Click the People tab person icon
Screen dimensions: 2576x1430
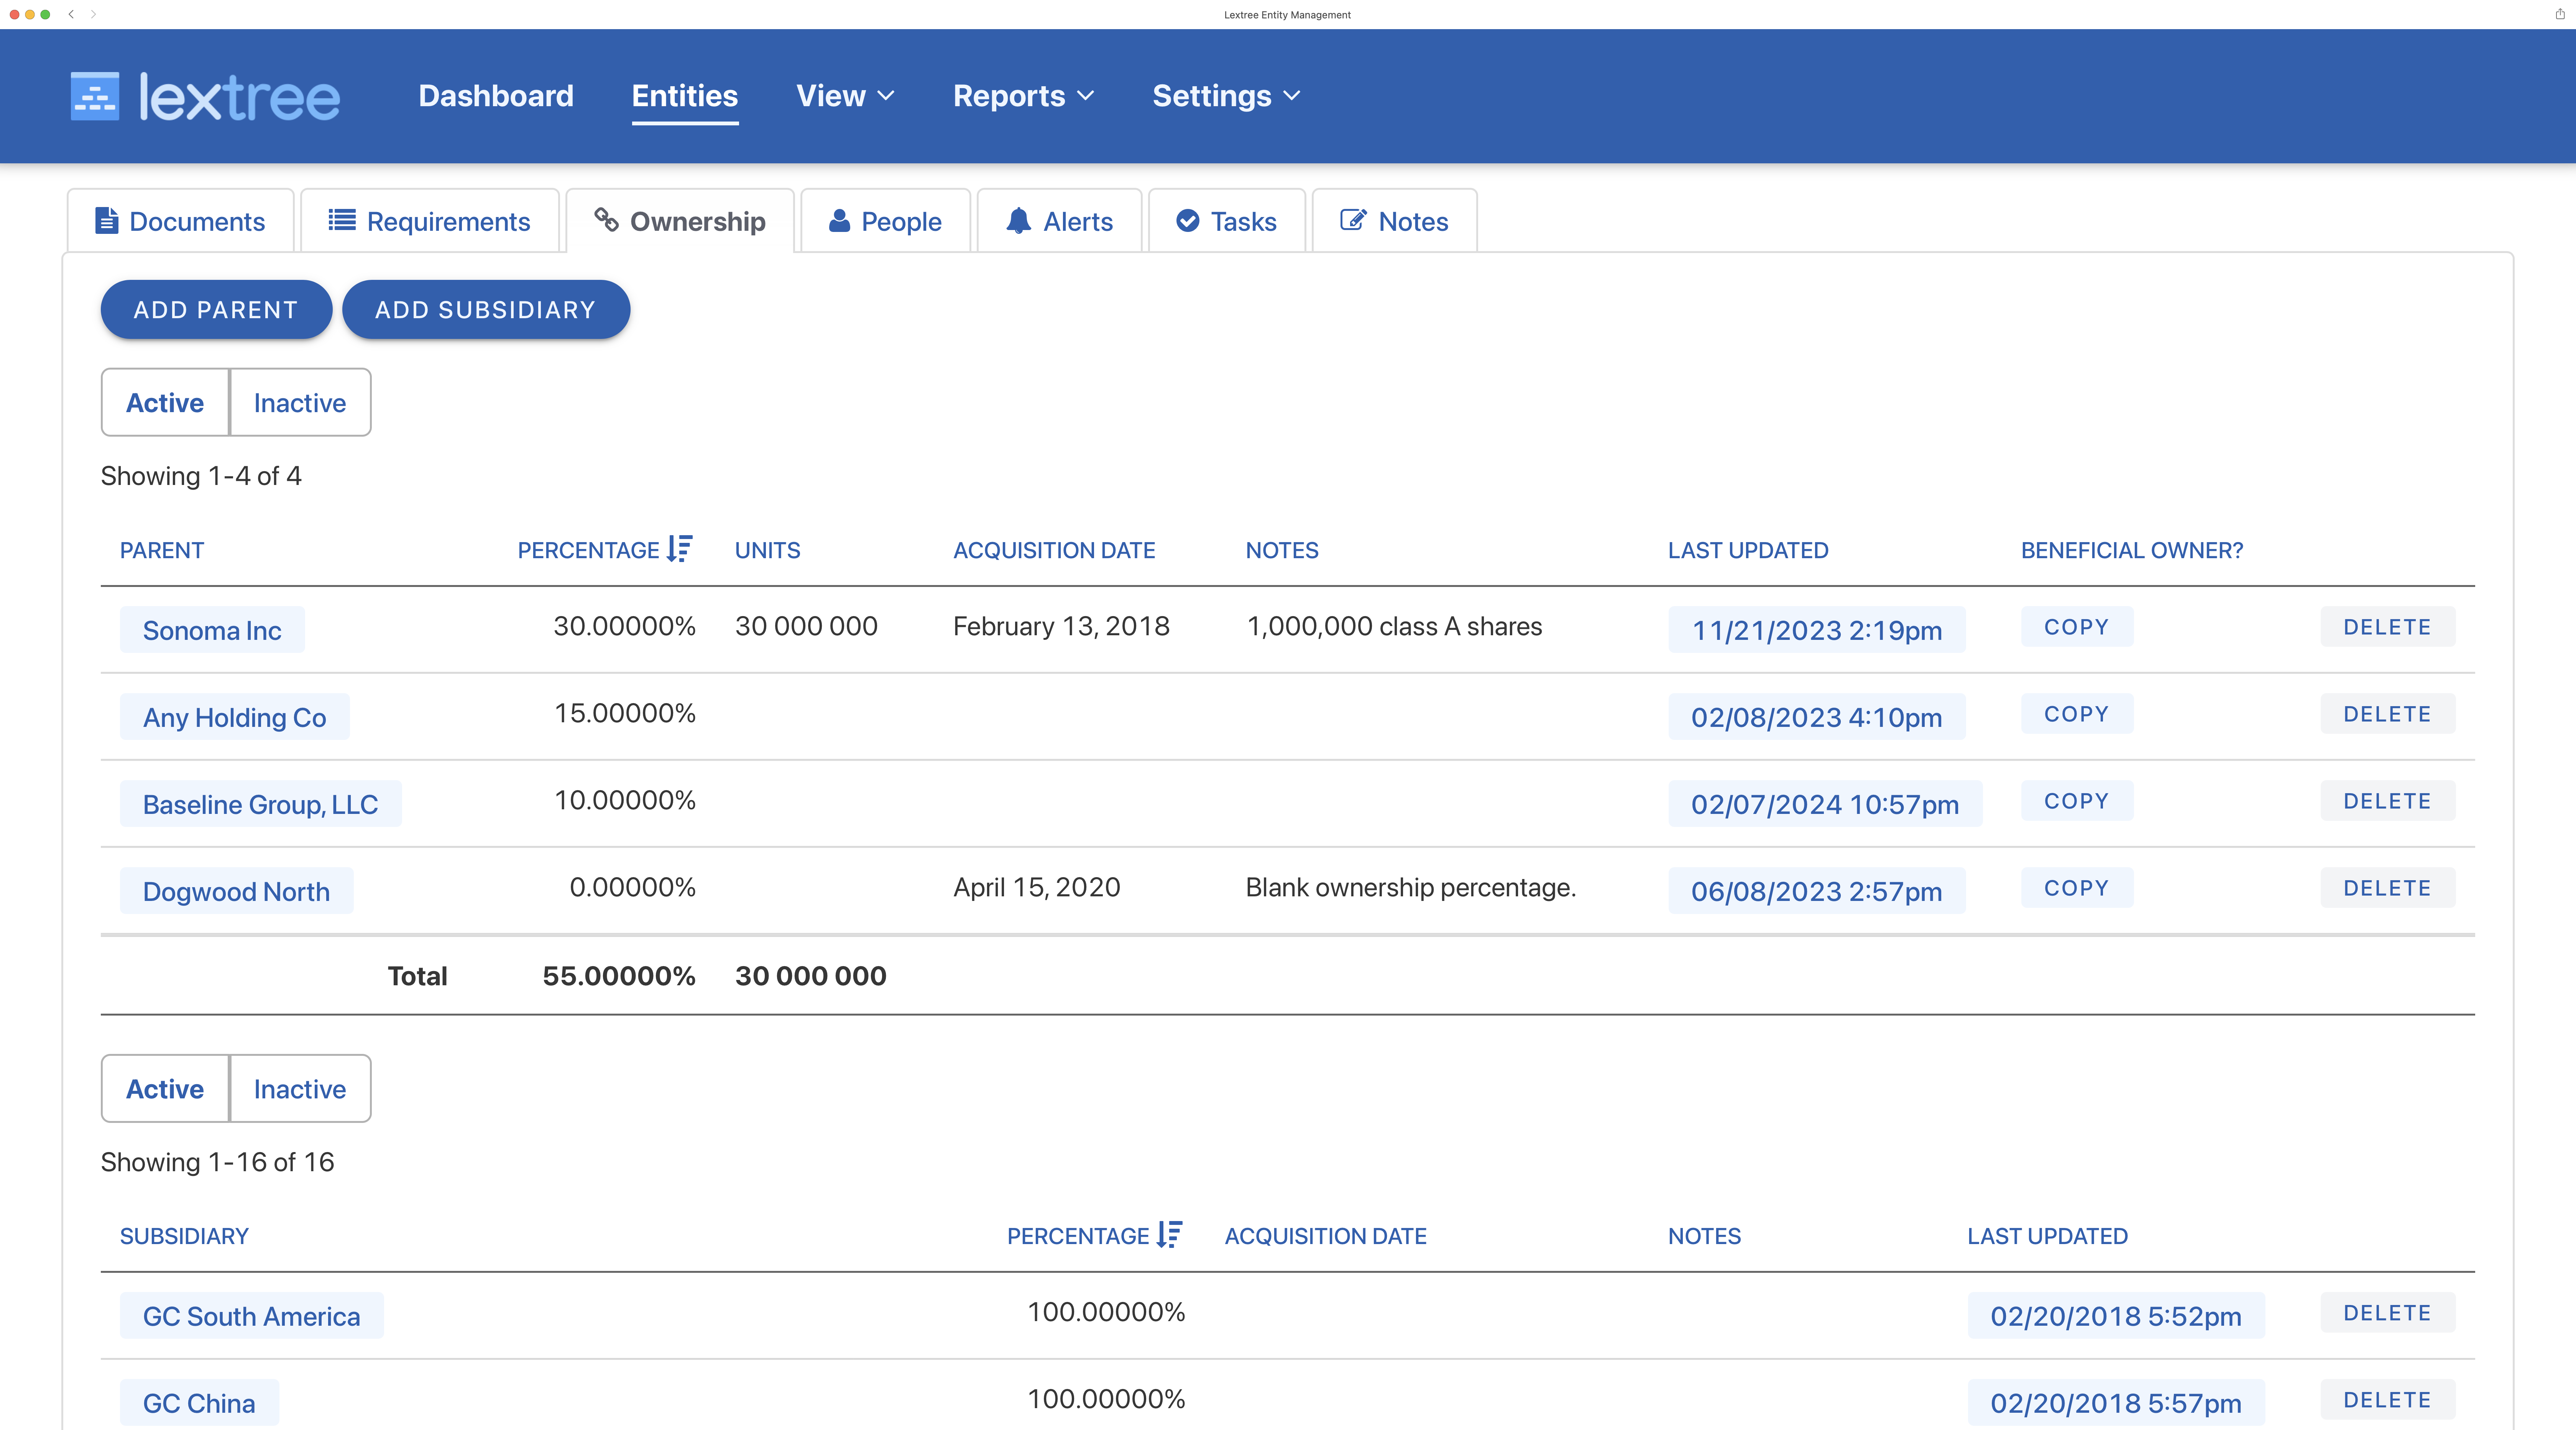[x=839, y=220]
